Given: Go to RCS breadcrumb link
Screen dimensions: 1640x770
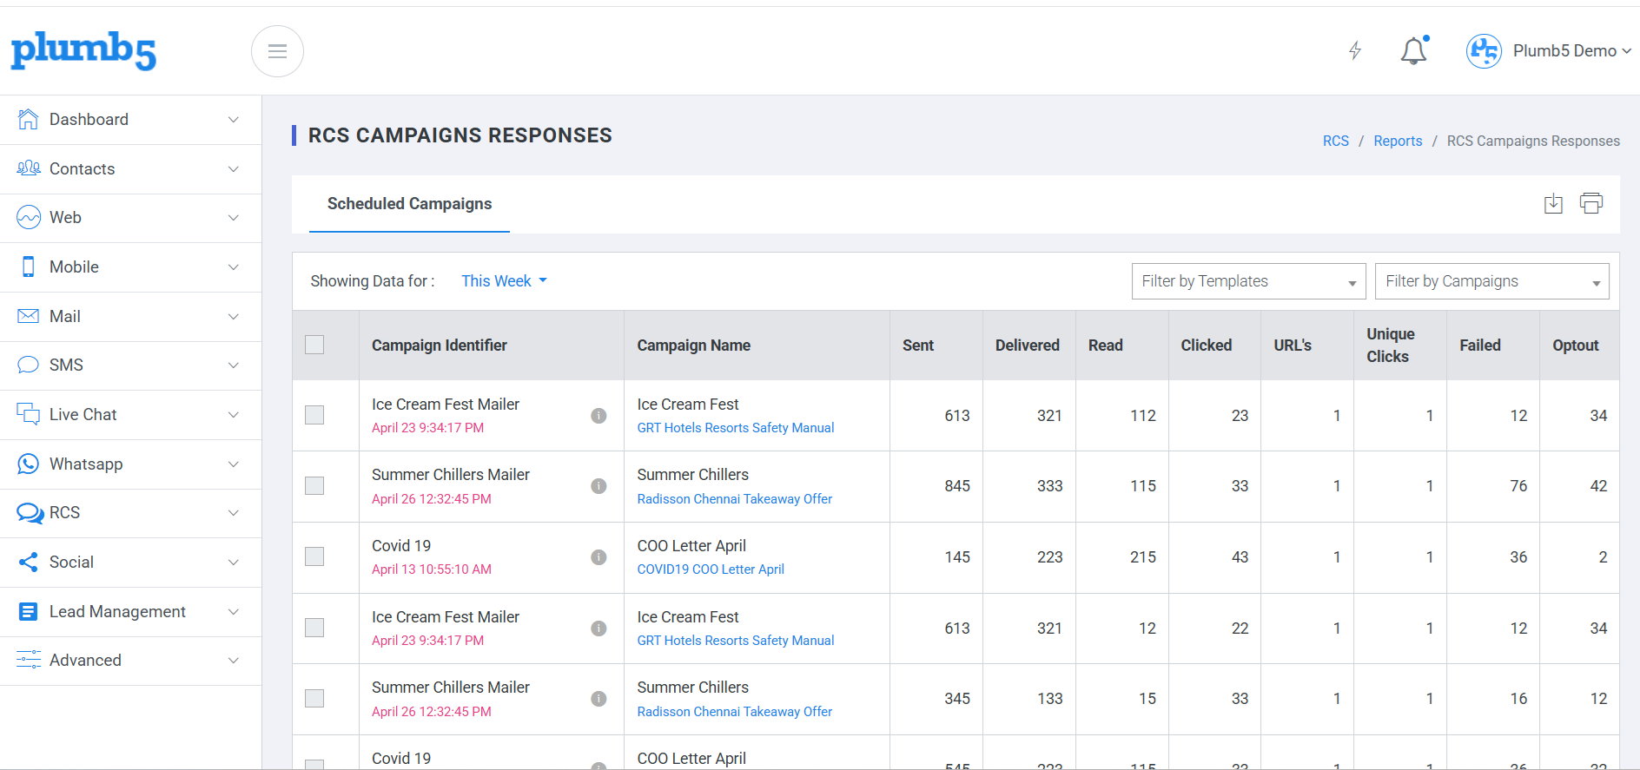Looking at the screenshot, I should [1336, 141].
